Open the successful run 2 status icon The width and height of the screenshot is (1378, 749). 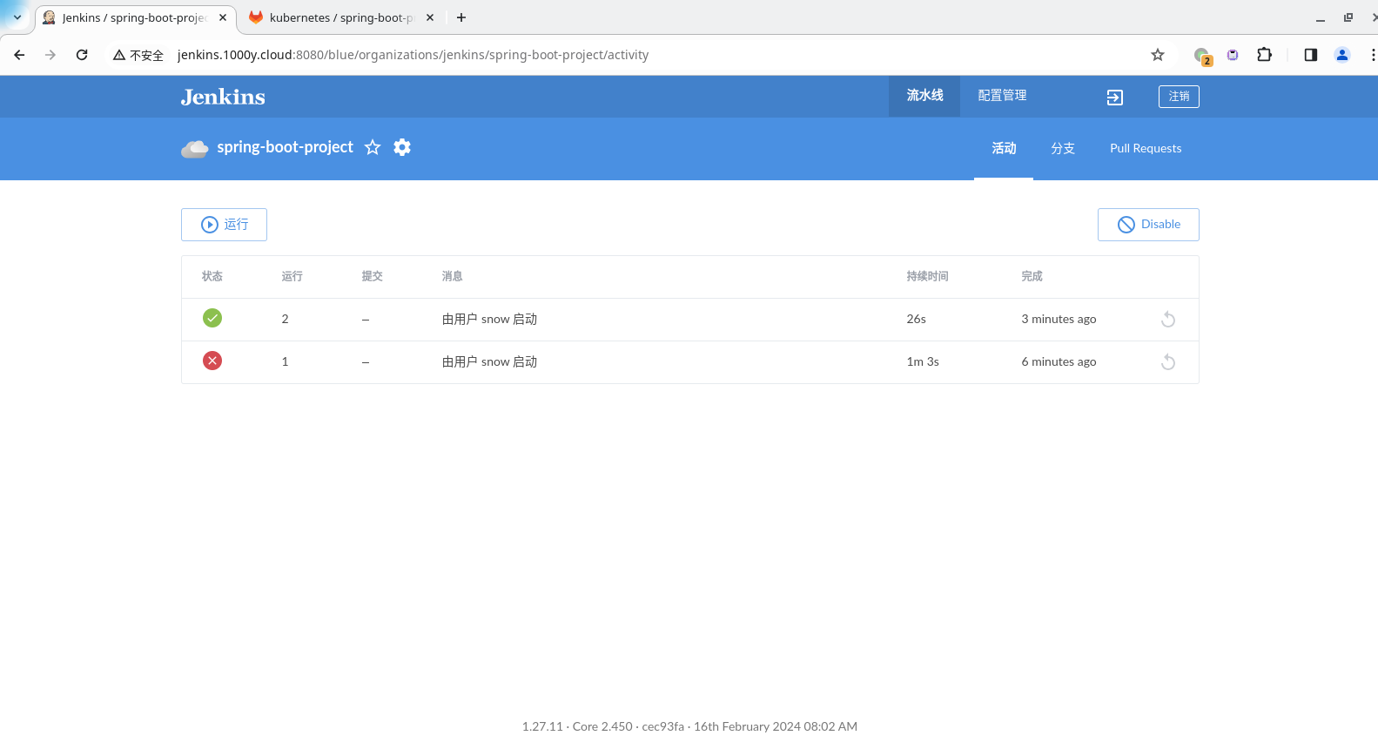click(212, 318)
